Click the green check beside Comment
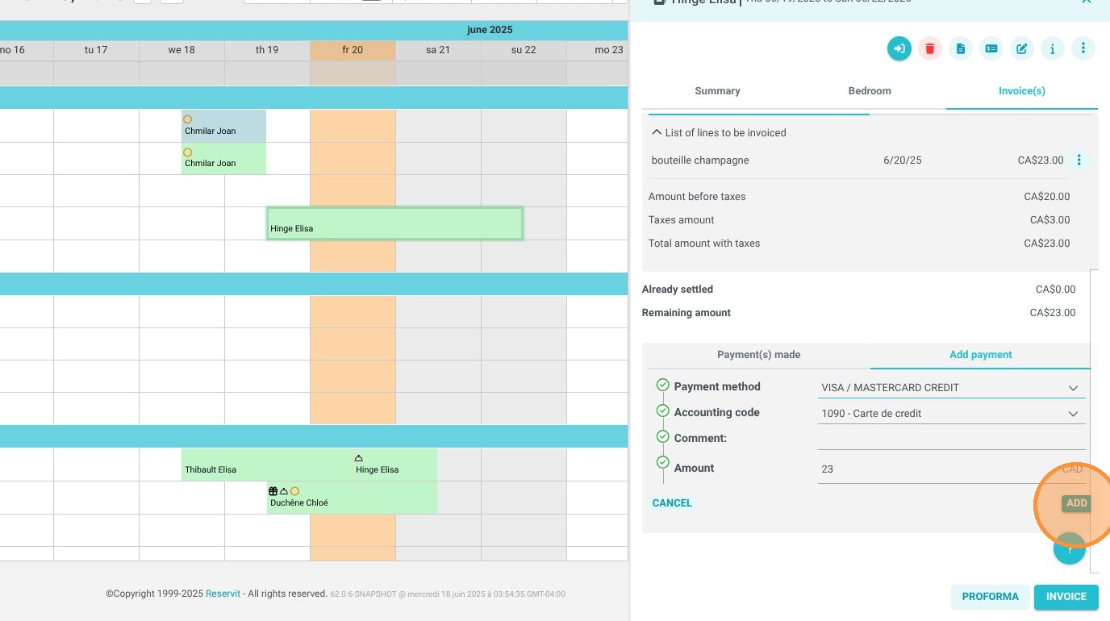Viewport: 1110px width, 621px height. (662, 436)
